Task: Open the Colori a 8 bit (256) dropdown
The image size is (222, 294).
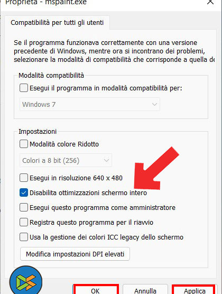Action: [x=66, y=160]
